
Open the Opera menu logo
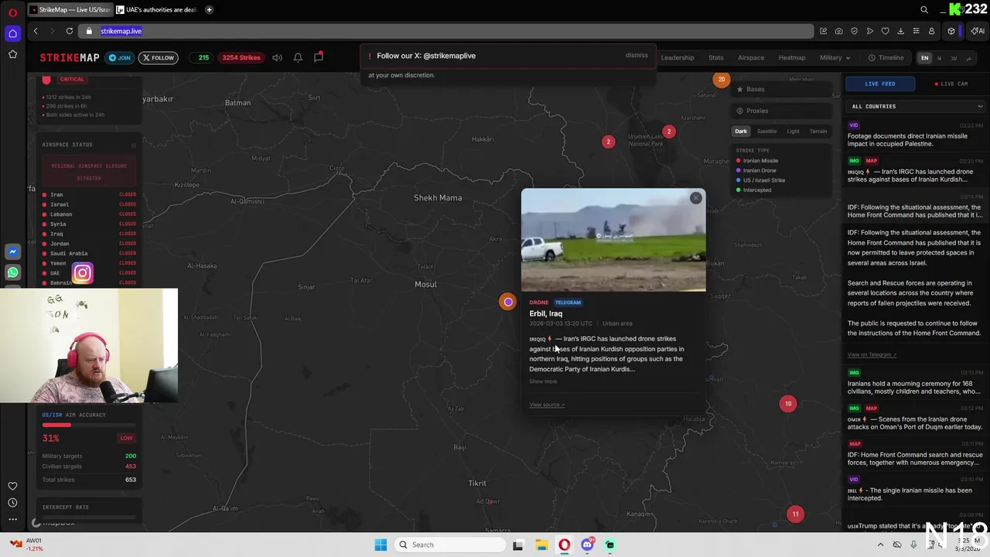12,12
